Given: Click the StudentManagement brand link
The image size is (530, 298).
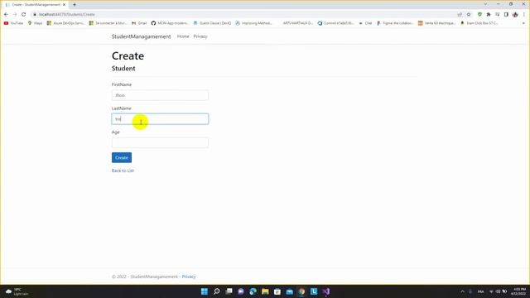Looking at the screenshot, I should (x=141, y=36).
